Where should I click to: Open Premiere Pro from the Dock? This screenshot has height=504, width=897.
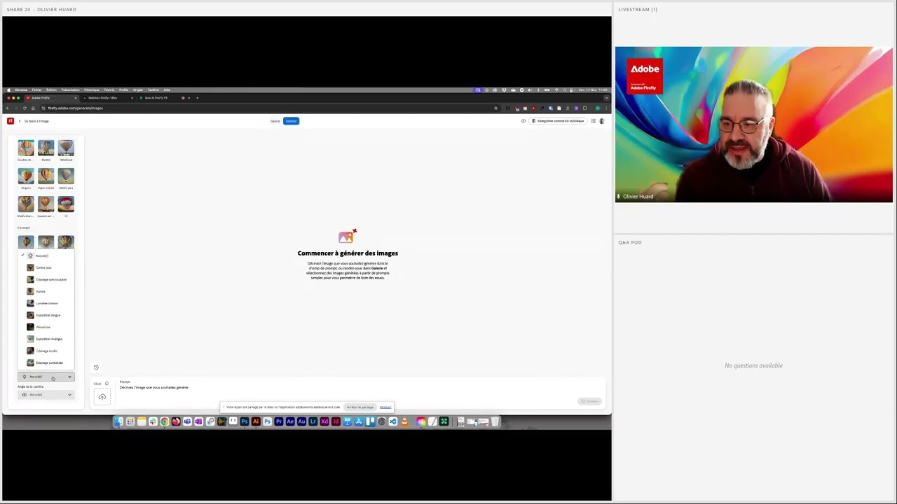click(x=279, y=421)
